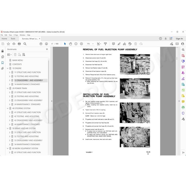
Task: Open 23 DISASSEMBLY AND ASSEMBLY bookmark
Action: coord(28,100)
